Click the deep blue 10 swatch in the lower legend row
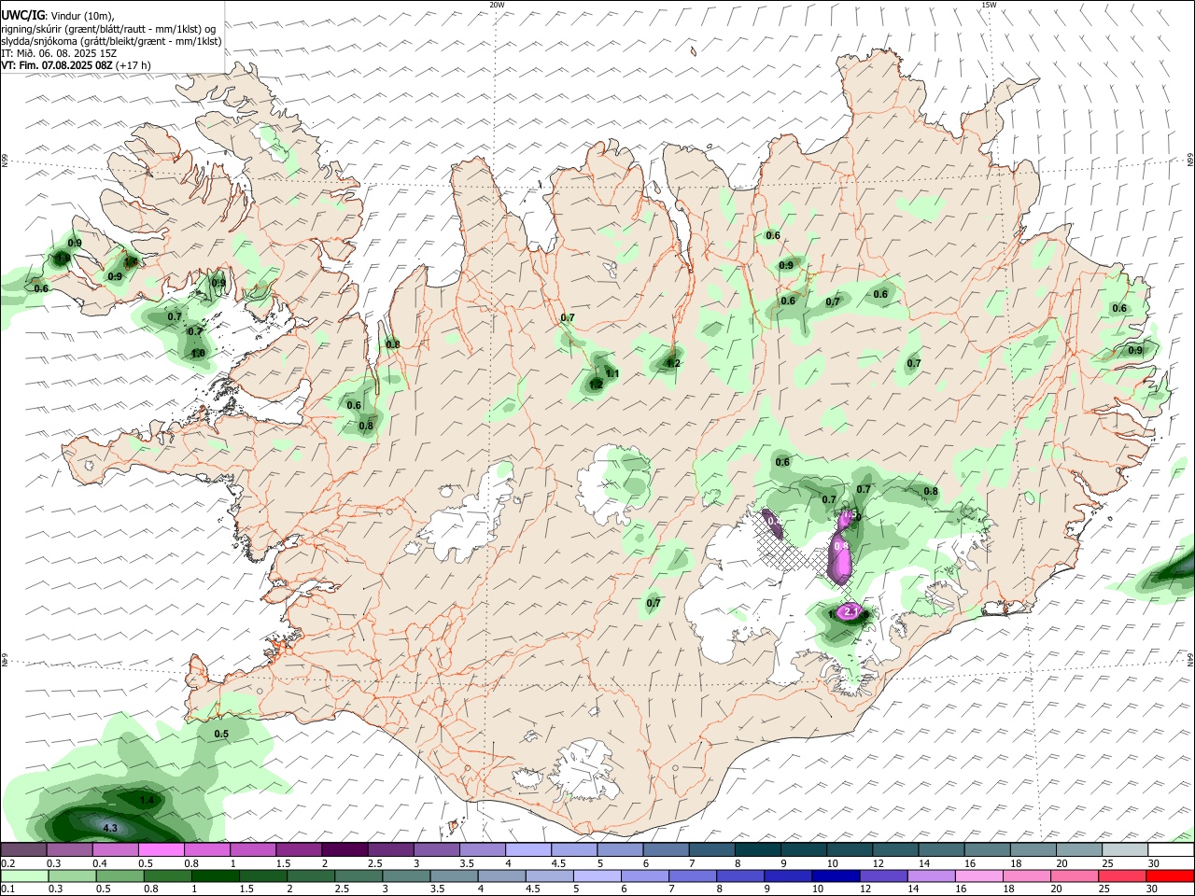This screenshot has height=896, width=1195. 836,875
